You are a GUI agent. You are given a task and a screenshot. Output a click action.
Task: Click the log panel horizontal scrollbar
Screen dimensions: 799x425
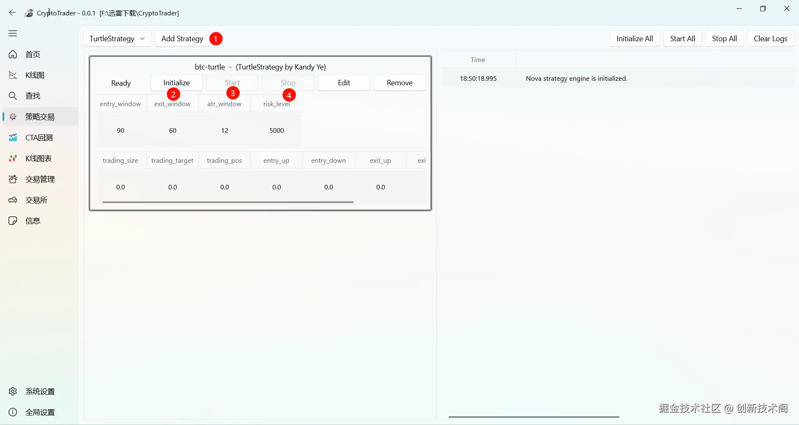(x=534, y=417)
